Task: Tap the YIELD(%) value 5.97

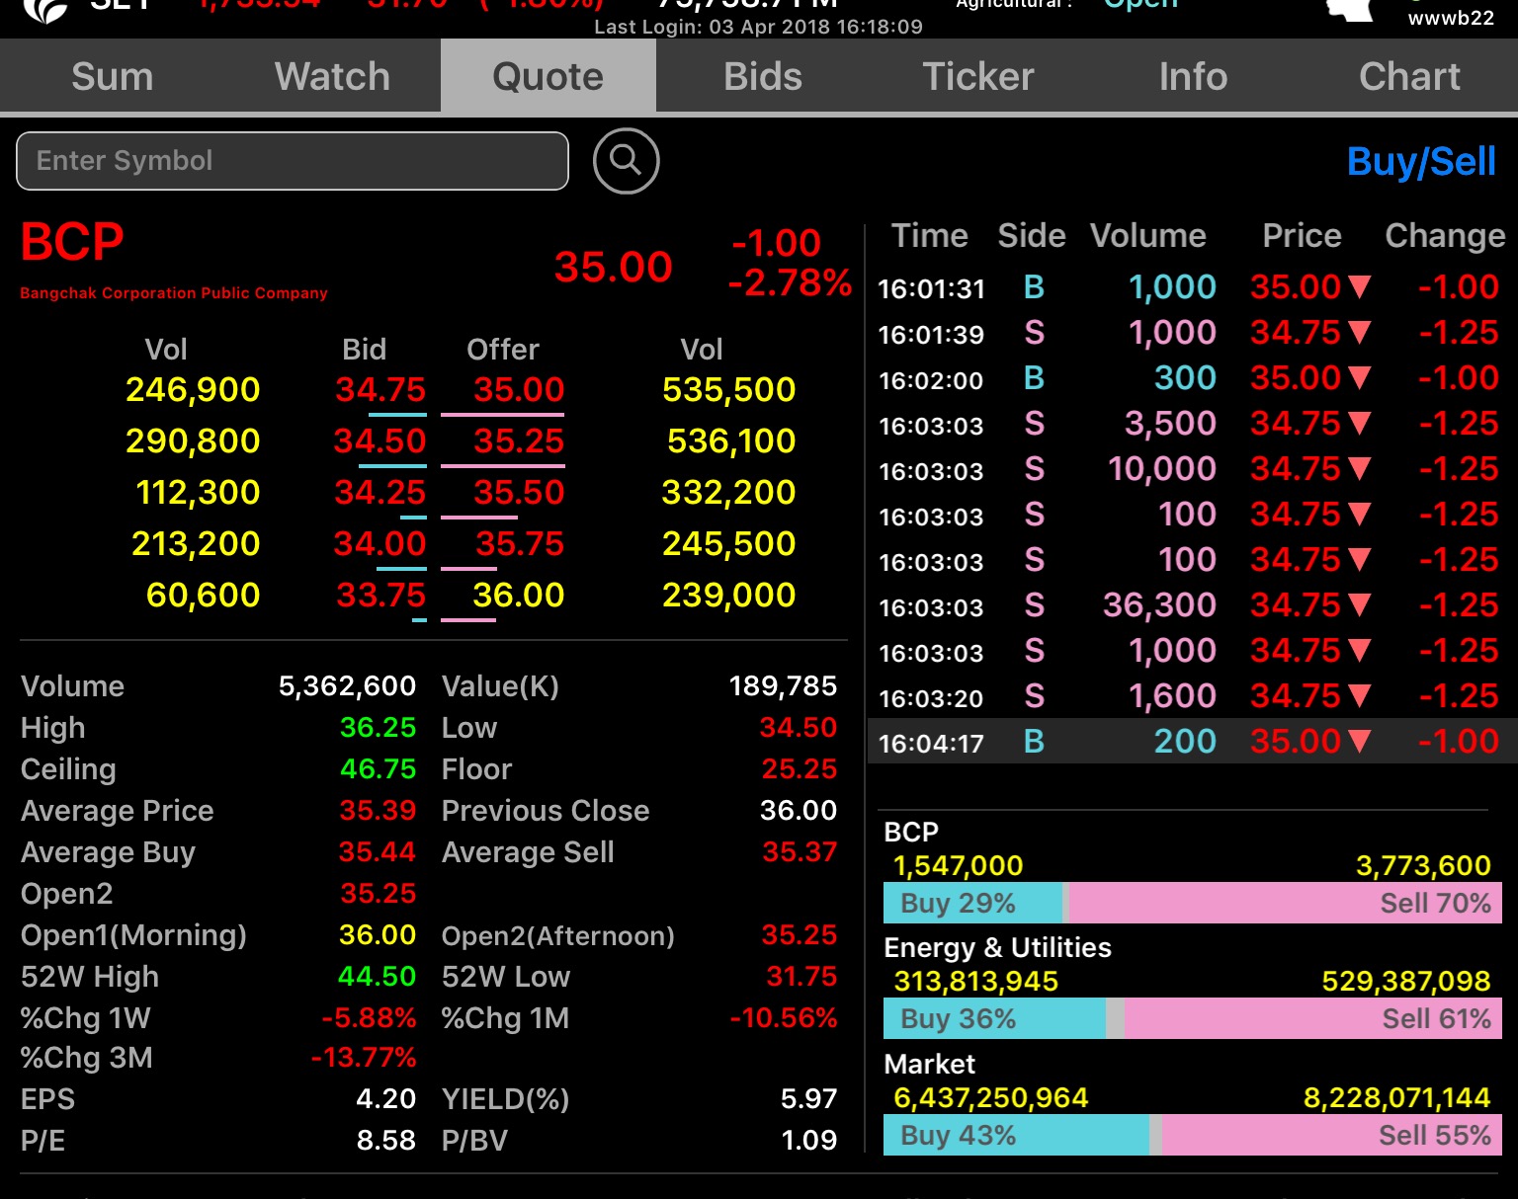Action: click(808, 1098)
